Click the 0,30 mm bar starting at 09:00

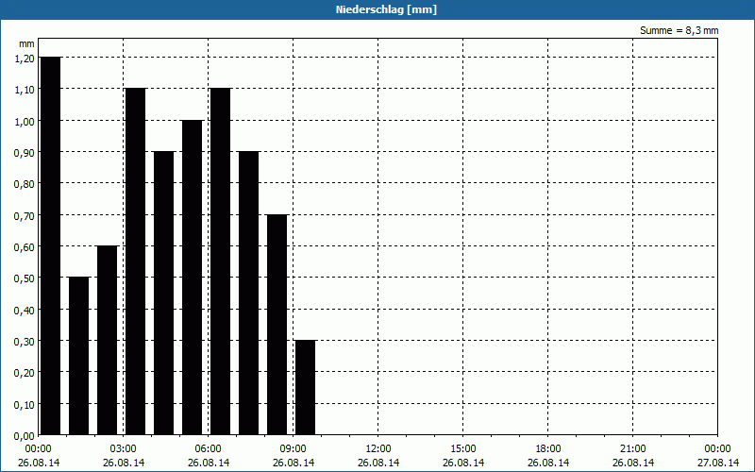point(305,388)
